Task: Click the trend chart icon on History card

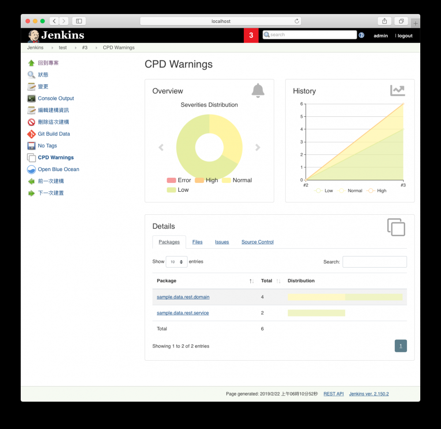Action: 397,90
